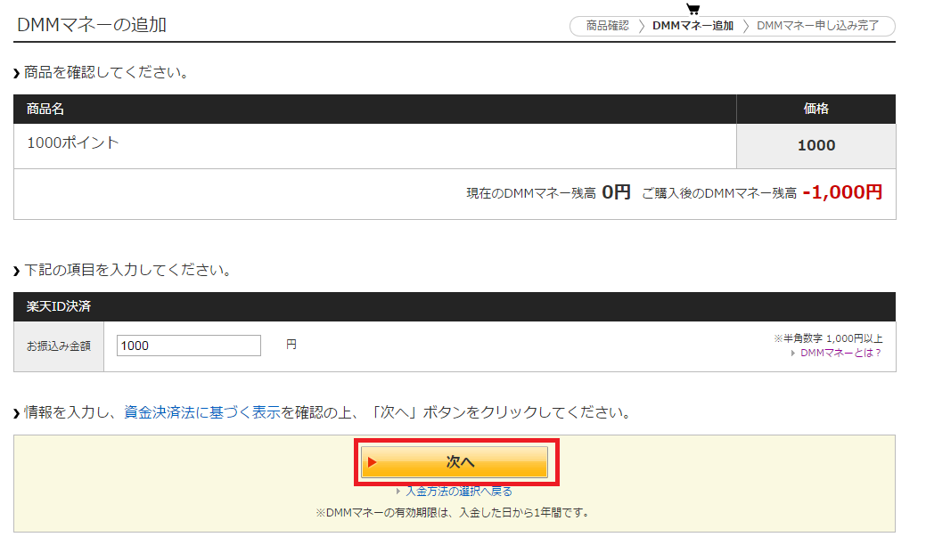Click the 楽天ID決済 section header
This screenshot has width=926, height=545.
(59, 306)
